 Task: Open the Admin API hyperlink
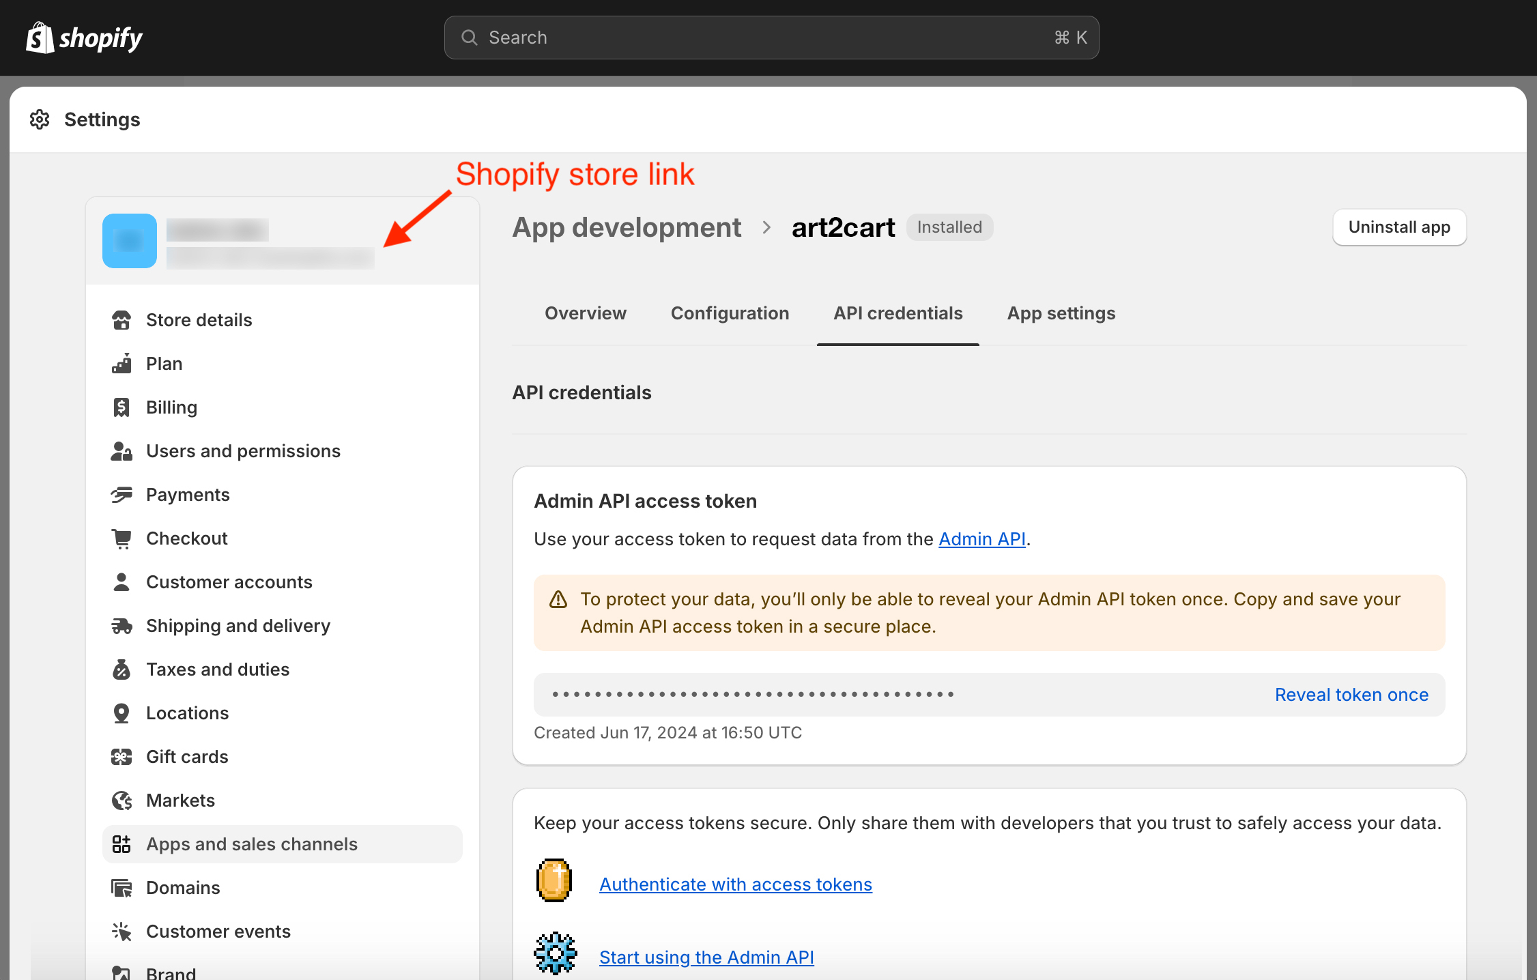pyautogui.click(x=981, y=539)
